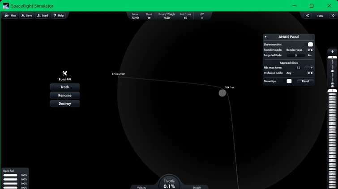Slow down time warp
The width and height of the screenshot is (338, 189).
click(308, 16)
